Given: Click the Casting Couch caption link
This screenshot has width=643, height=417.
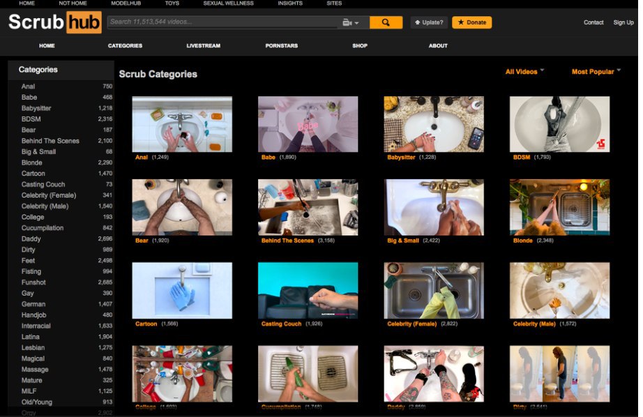Looking at the screenshot, I should click(x=281, y=324).
